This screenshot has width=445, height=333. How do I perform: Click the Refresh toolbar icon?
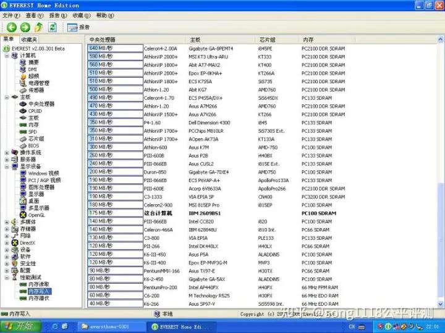53,27
